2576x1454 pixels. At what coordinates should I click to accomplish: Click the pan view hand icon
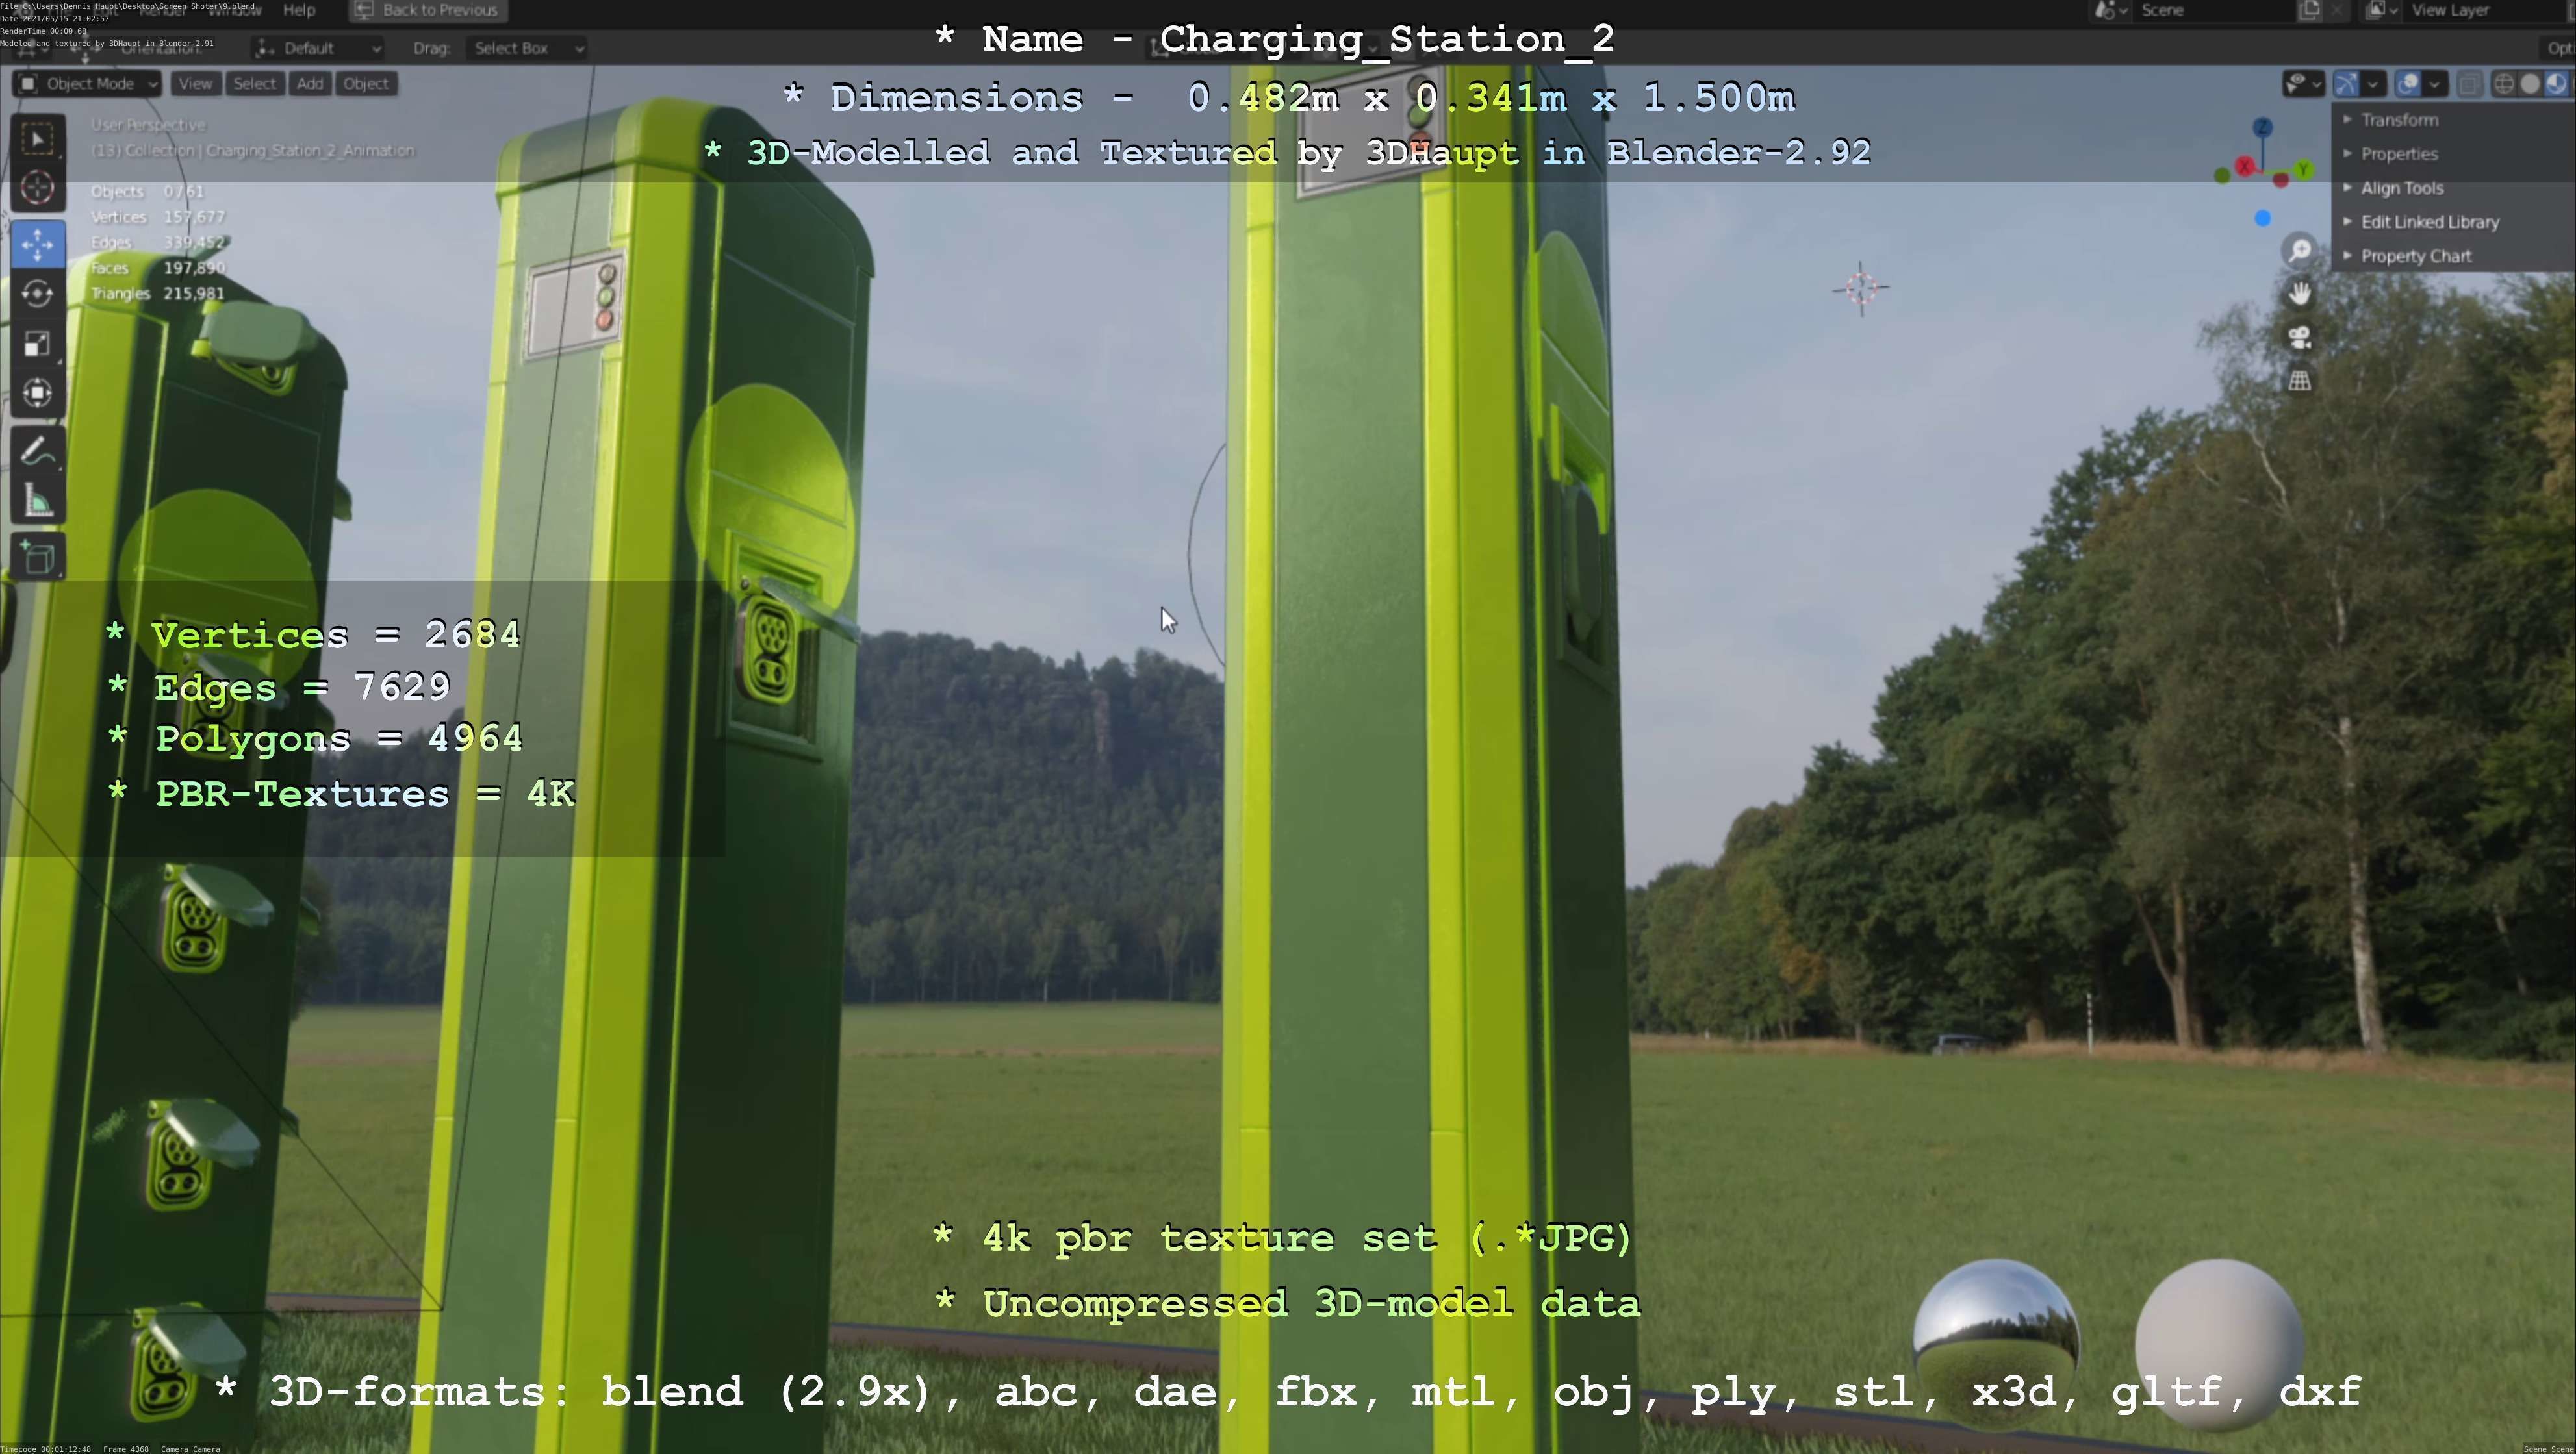pyautogui.click(x=2300, y=294)
